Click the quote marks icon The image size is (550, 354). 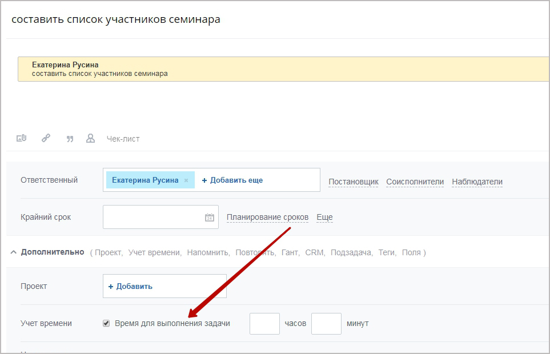pyautogui.click(x=70, y=139)
